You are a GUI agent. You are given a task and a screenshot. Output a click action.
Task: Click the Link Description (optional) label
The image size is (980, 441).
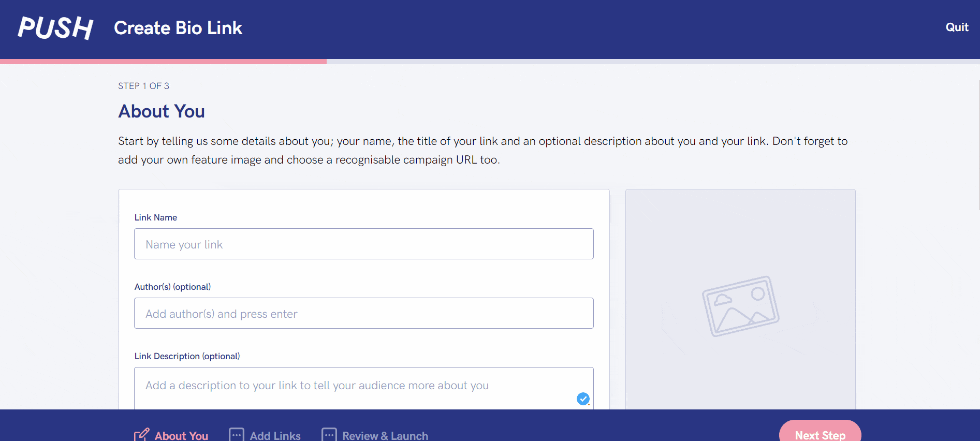(187, 356)
